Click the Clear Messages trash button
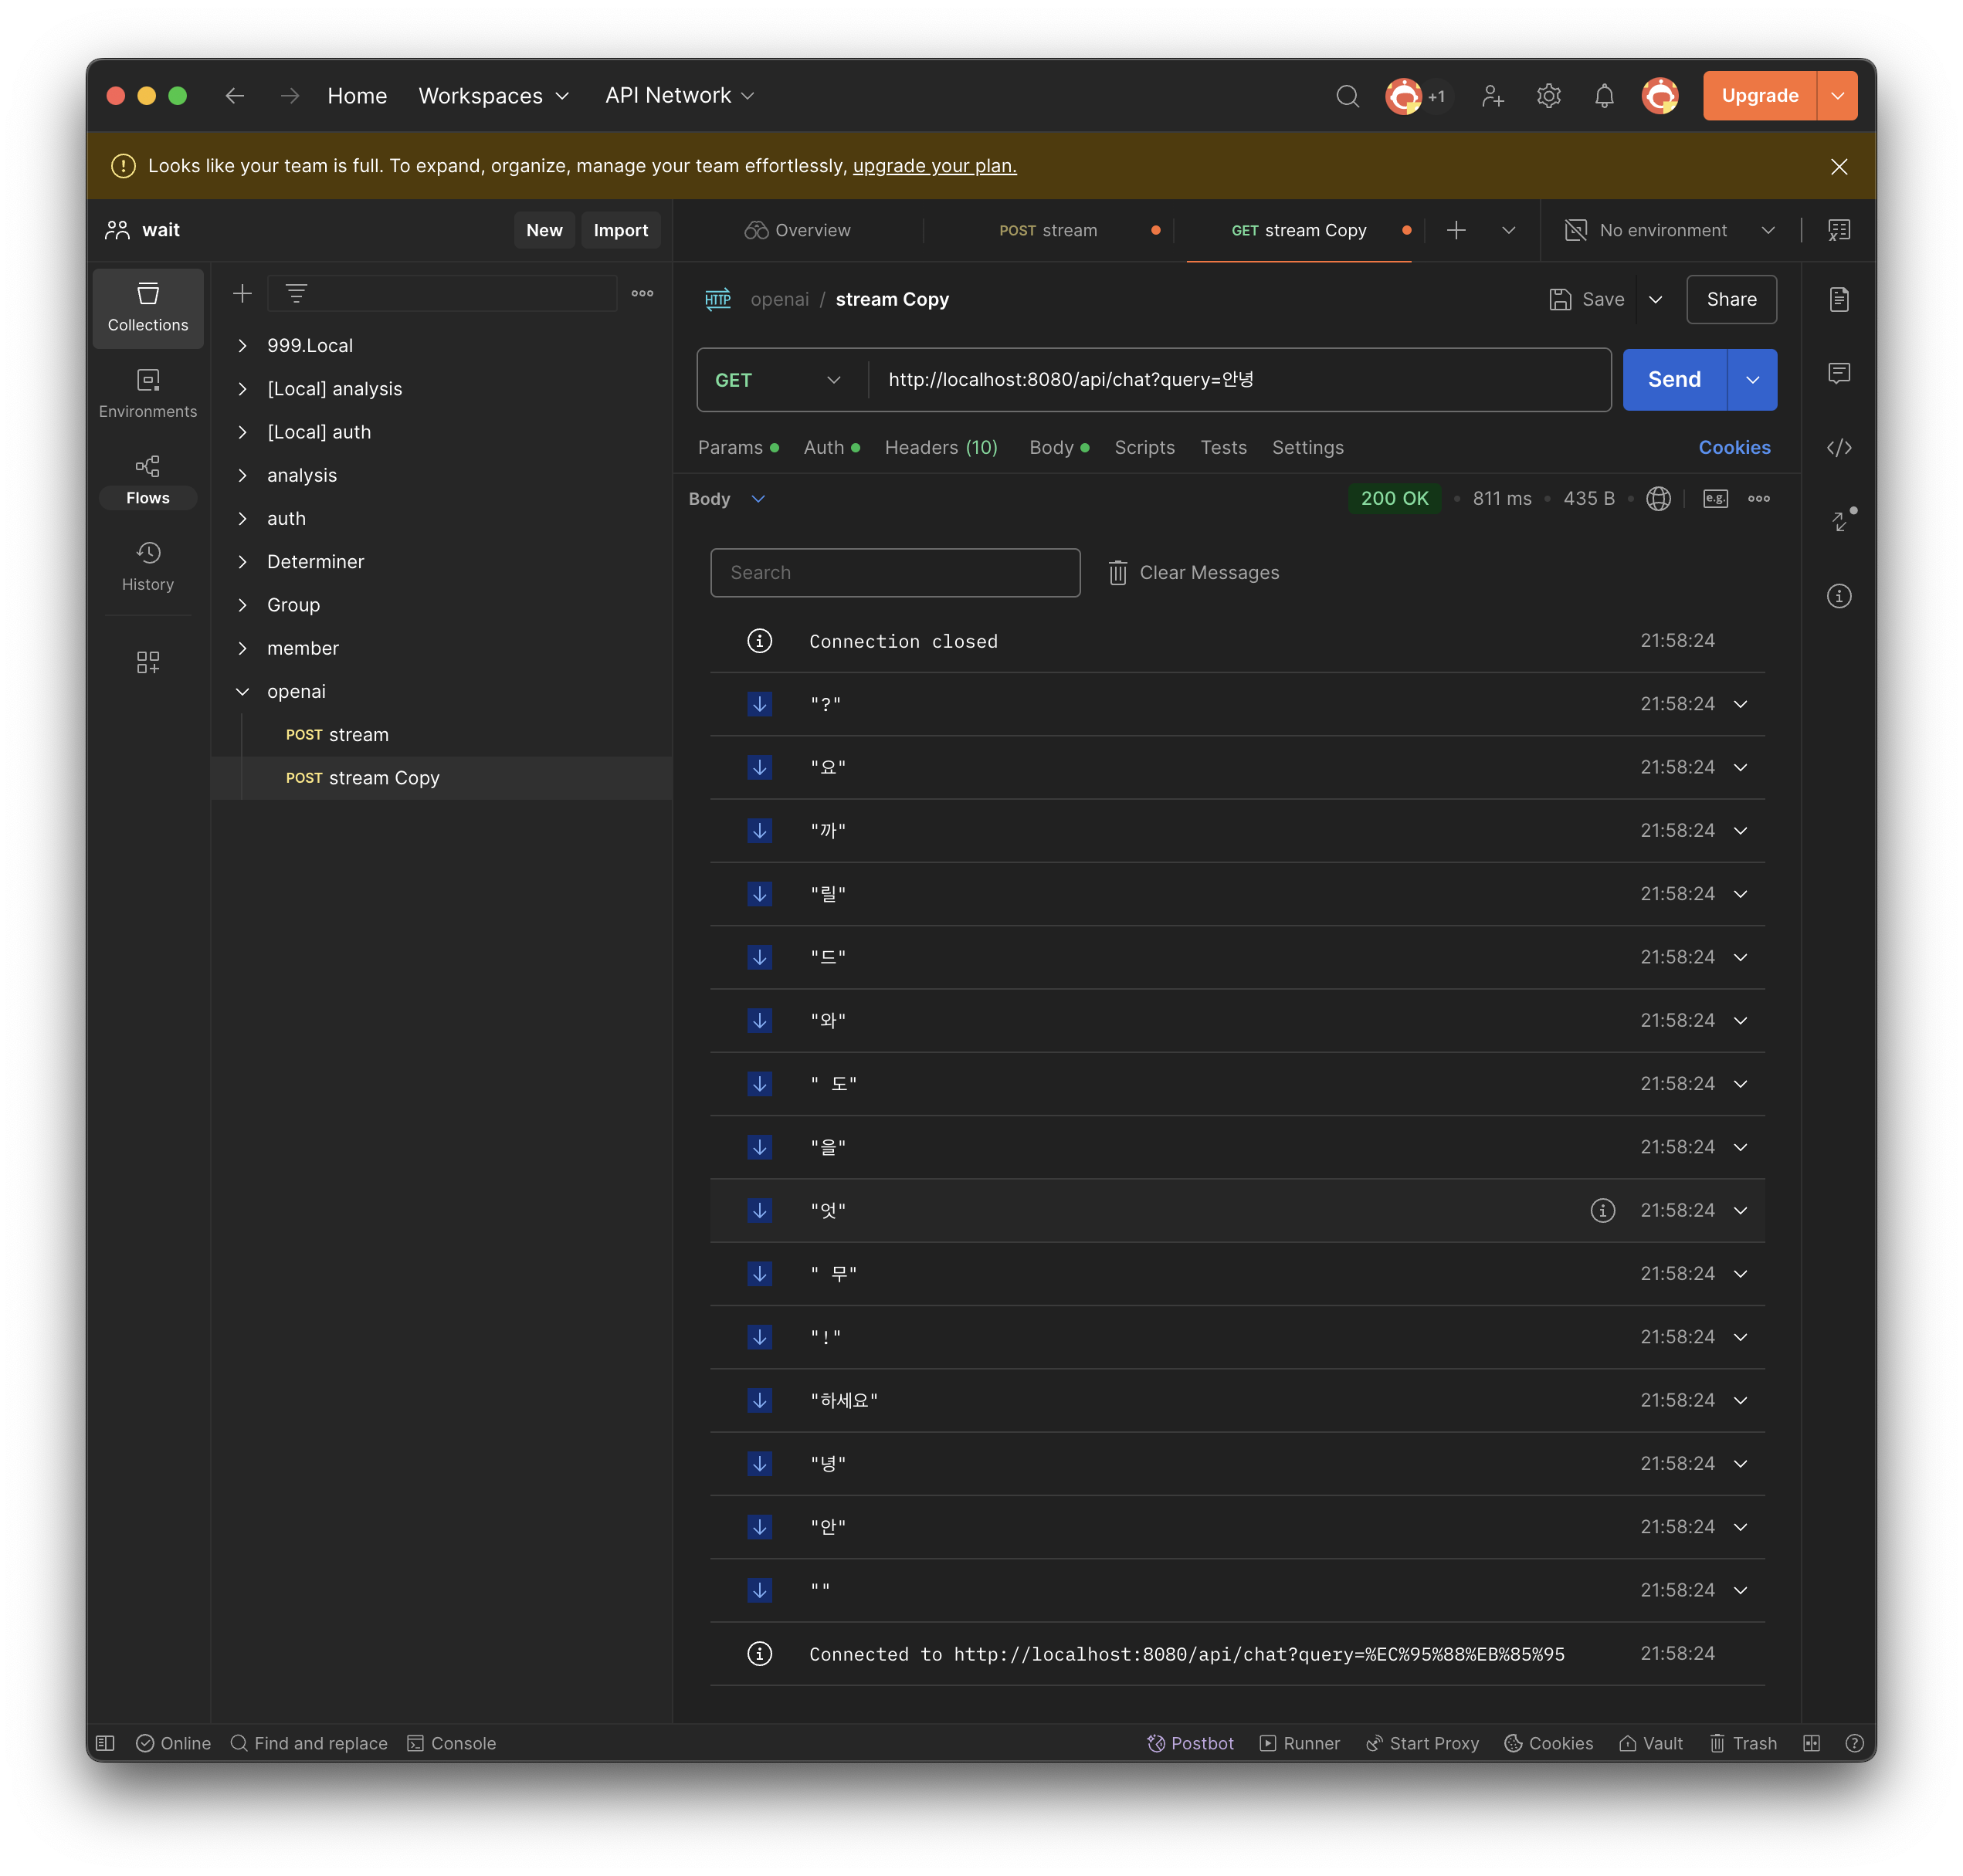Image resolution: width=1963 pixels, height=1876 pixels. tap(1194, 573)
